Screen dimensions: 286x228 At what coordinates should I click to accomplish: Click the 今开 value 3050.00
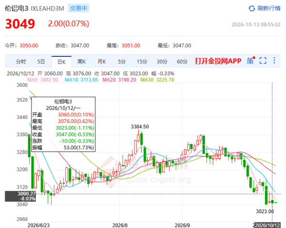click(29, 46)
